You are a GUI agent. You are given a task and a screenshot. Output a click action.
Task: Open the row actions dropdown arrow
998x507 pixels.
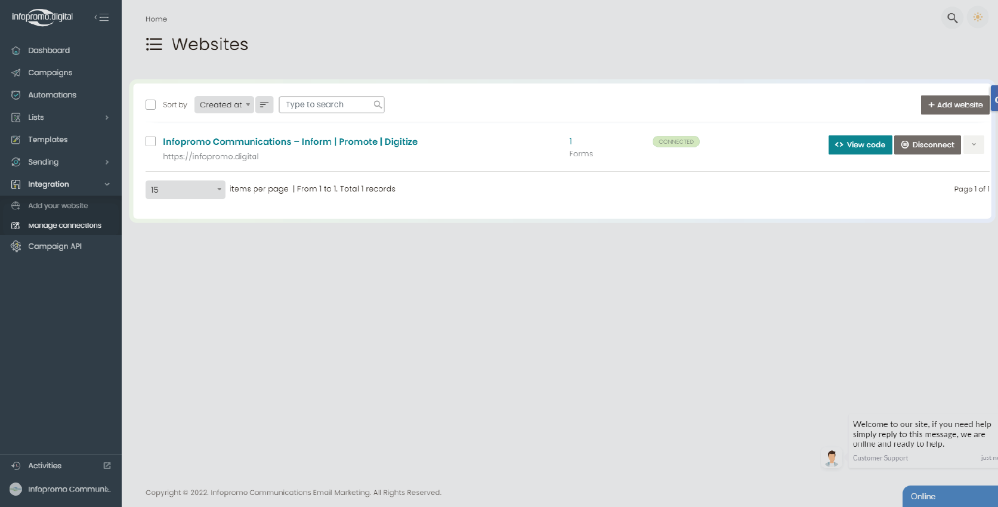974,145
